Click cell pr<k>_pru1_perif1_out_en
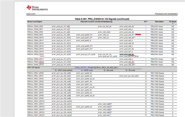 coord(85,87)
